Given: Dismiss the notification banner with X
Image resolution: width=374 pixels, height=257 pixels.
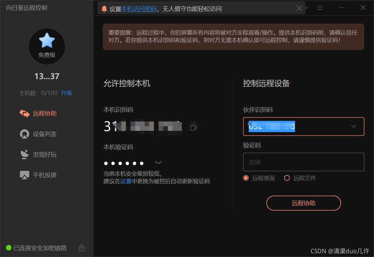Looking at the screenshot, I should click(299, 8).
